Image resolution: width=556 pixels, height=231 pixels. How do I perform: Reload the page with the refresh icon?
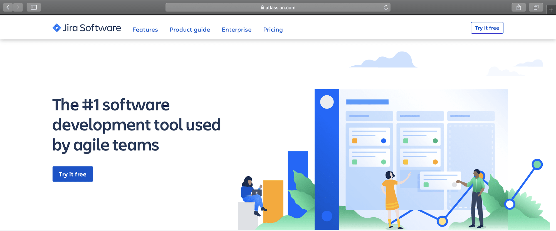click(x=386, y=7)
